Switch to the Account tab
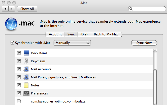Viewport: 167px width, 105px height. click(x=55, y=34)
